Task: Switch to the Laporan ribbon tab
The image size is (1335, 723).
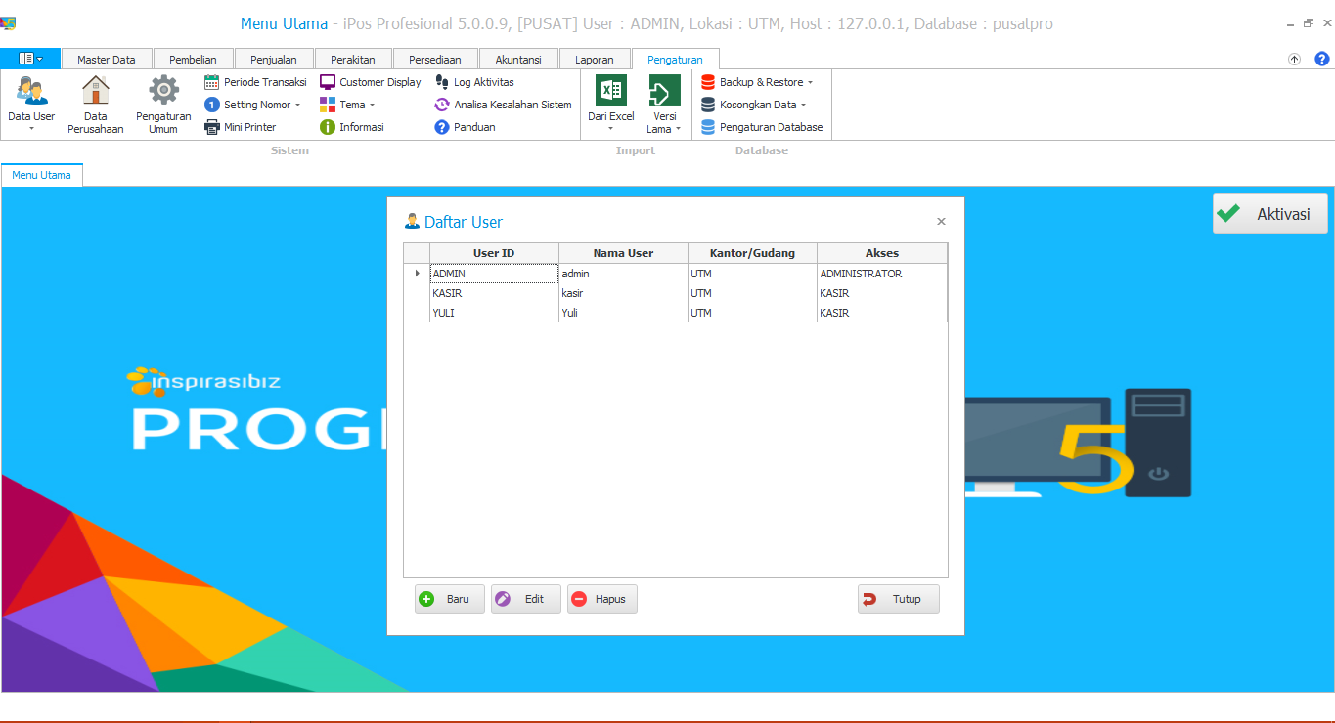Action: coord(594,60)
